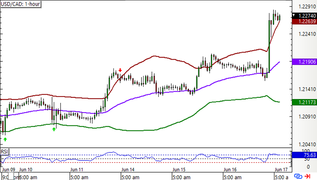Click the Jun 10 date label
The height and width of the screenshot is (180, 317).
26,169
